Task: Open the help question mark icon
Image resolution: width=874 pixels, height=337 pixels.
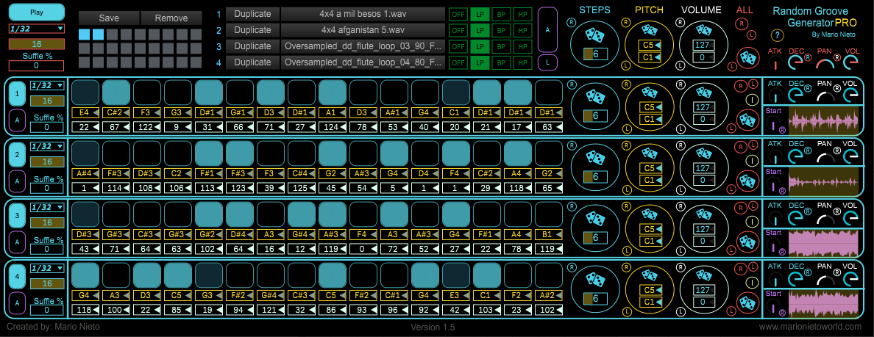Action: [x=776, y=35]
